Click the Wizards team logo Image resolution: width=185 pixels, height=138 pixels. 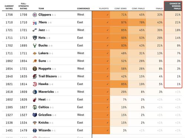tap(35, 131)
